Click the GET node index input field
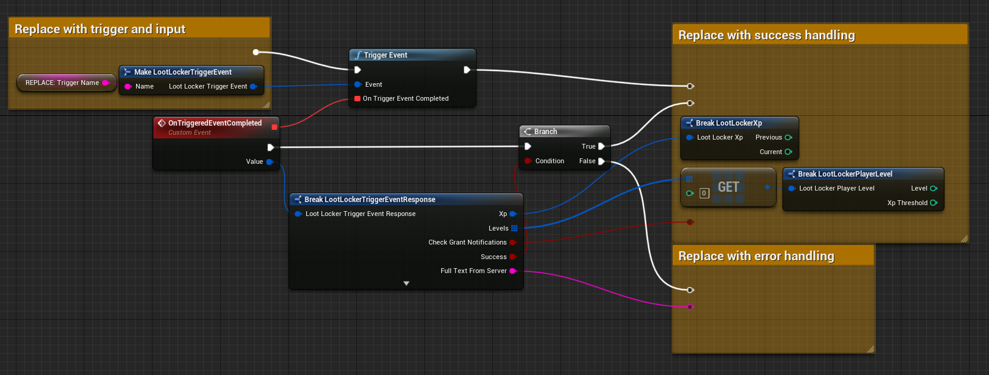Screen dimensions: 989x375 click(x=704, y=194)
